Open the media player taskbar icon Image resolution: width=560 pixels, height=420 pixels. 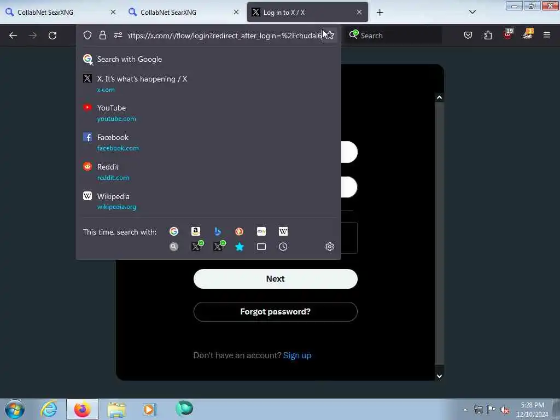click(x=149, y=409)
